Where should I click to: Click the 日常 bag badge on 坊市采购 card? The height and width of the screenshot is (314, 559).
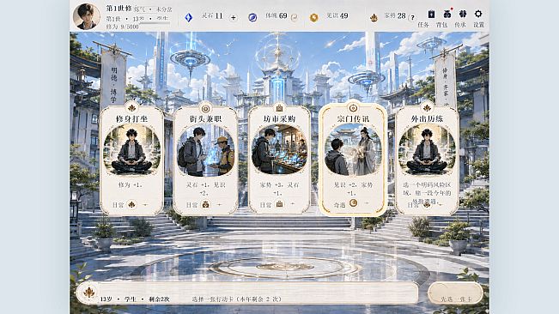tap(280, 204)
